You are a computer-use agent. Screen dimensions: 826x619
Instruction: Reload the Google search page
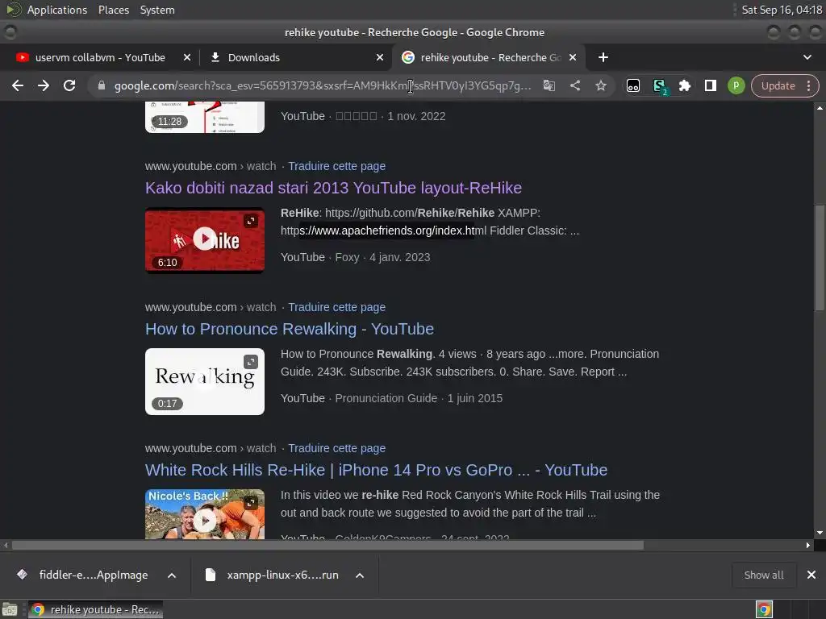click(69, 85)
